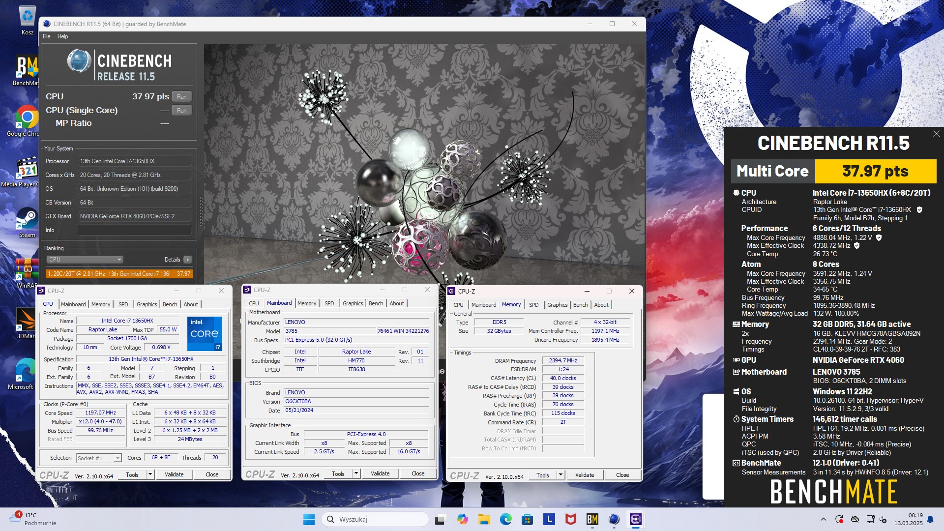Image resolution: width=944 pixels, height=531 pixels.
Task: Open the BenchMate desktop shortcut
Action: click(27, 70)
